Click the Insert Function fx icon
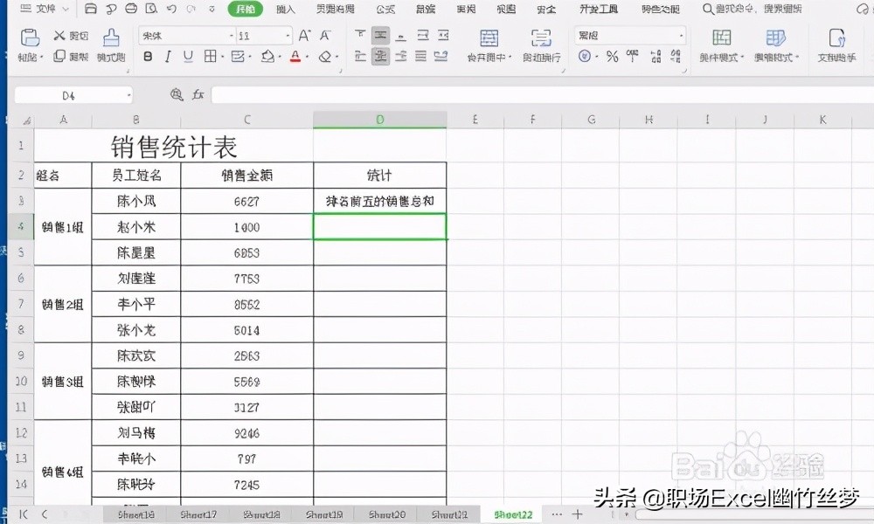This screenshot has height=524, width=874. (198, 95)
